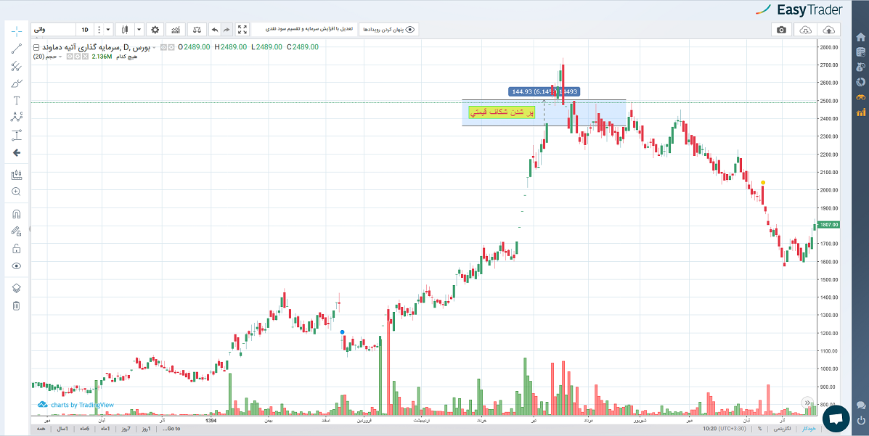Take a chart snapshot with camera icon

click(x=781, y=30)
